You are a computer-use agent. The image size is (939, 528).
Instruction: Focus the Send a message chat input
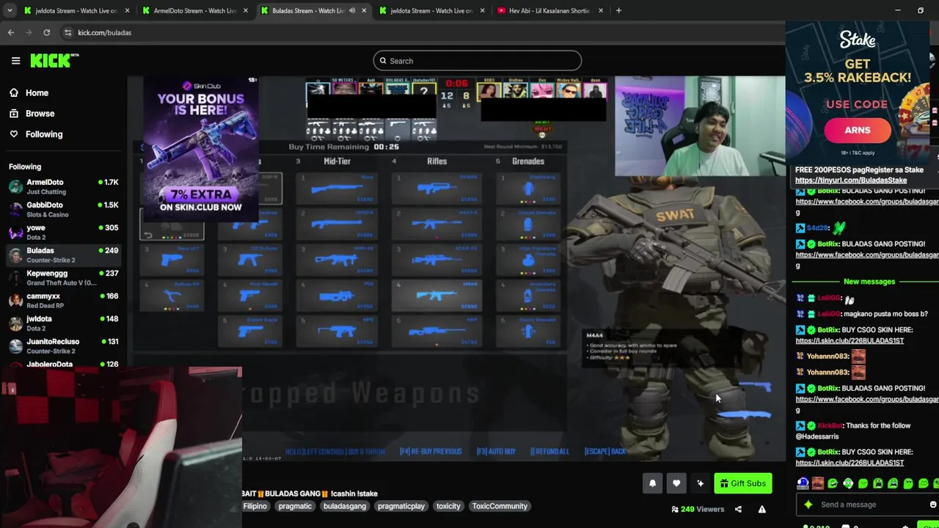(866, 505)
